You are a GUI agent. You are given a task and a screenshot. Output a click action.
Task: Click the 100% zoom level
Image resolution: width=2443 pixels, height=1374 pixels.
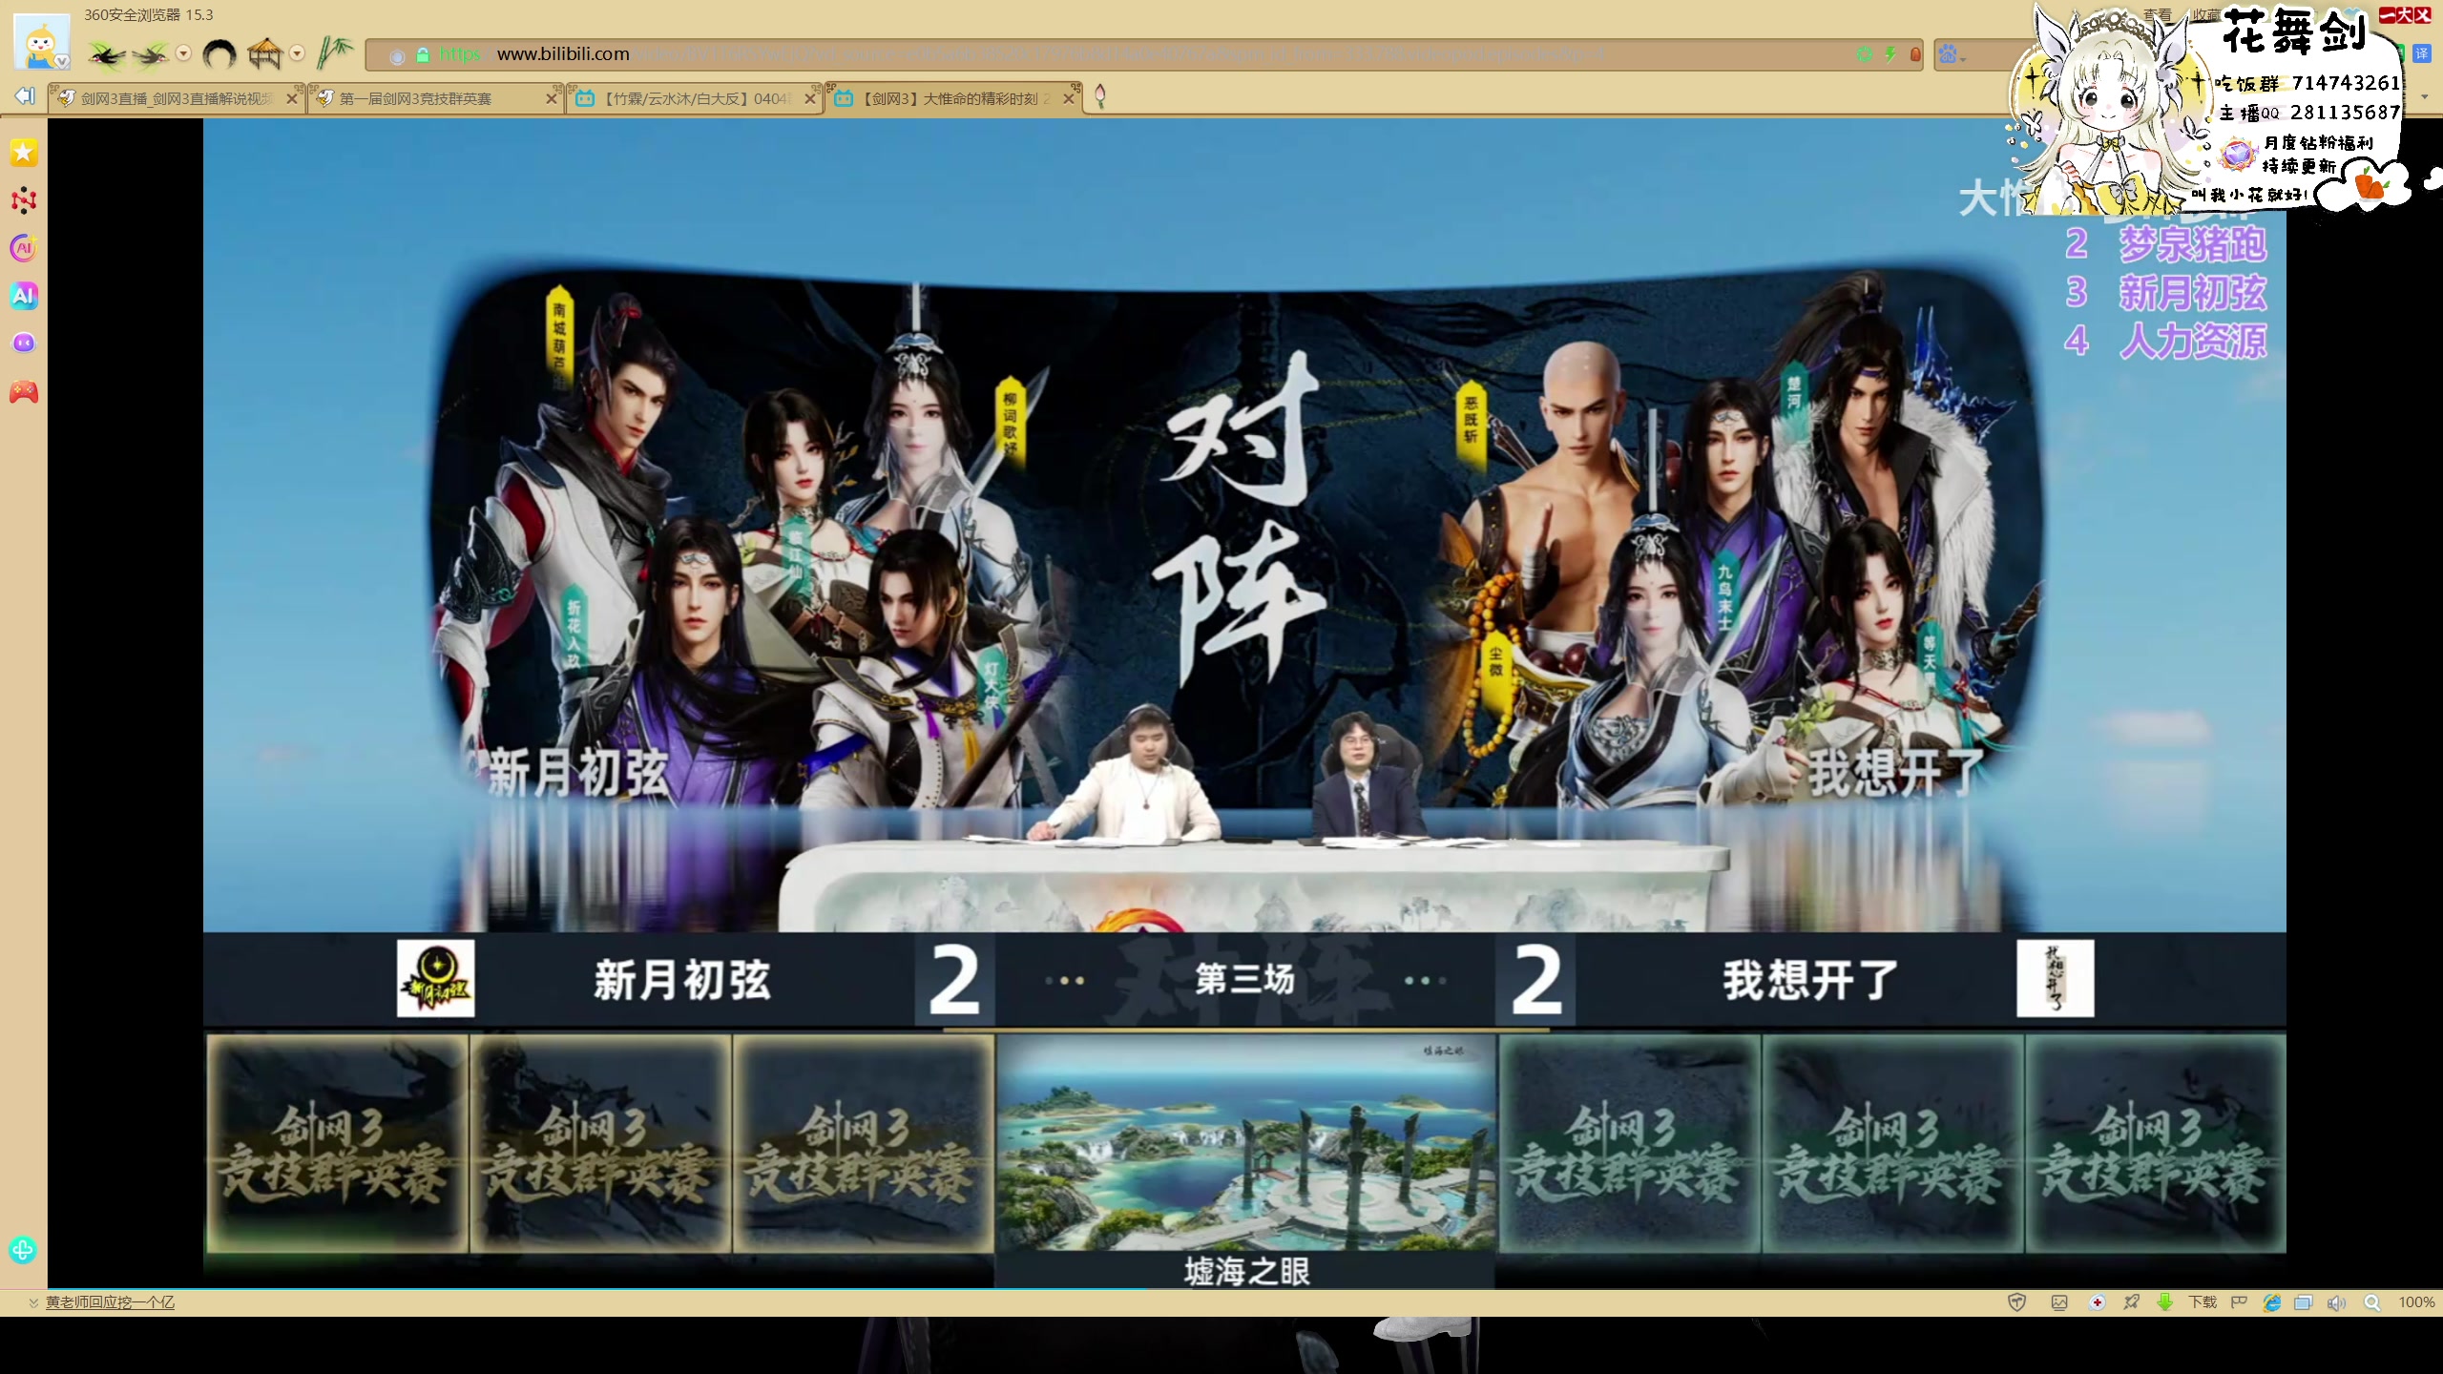tap(2416, 1302)
